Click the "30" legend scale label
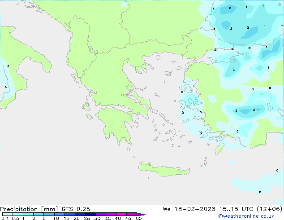Screen dimensions: 284x220 click(x=98, y=218)
